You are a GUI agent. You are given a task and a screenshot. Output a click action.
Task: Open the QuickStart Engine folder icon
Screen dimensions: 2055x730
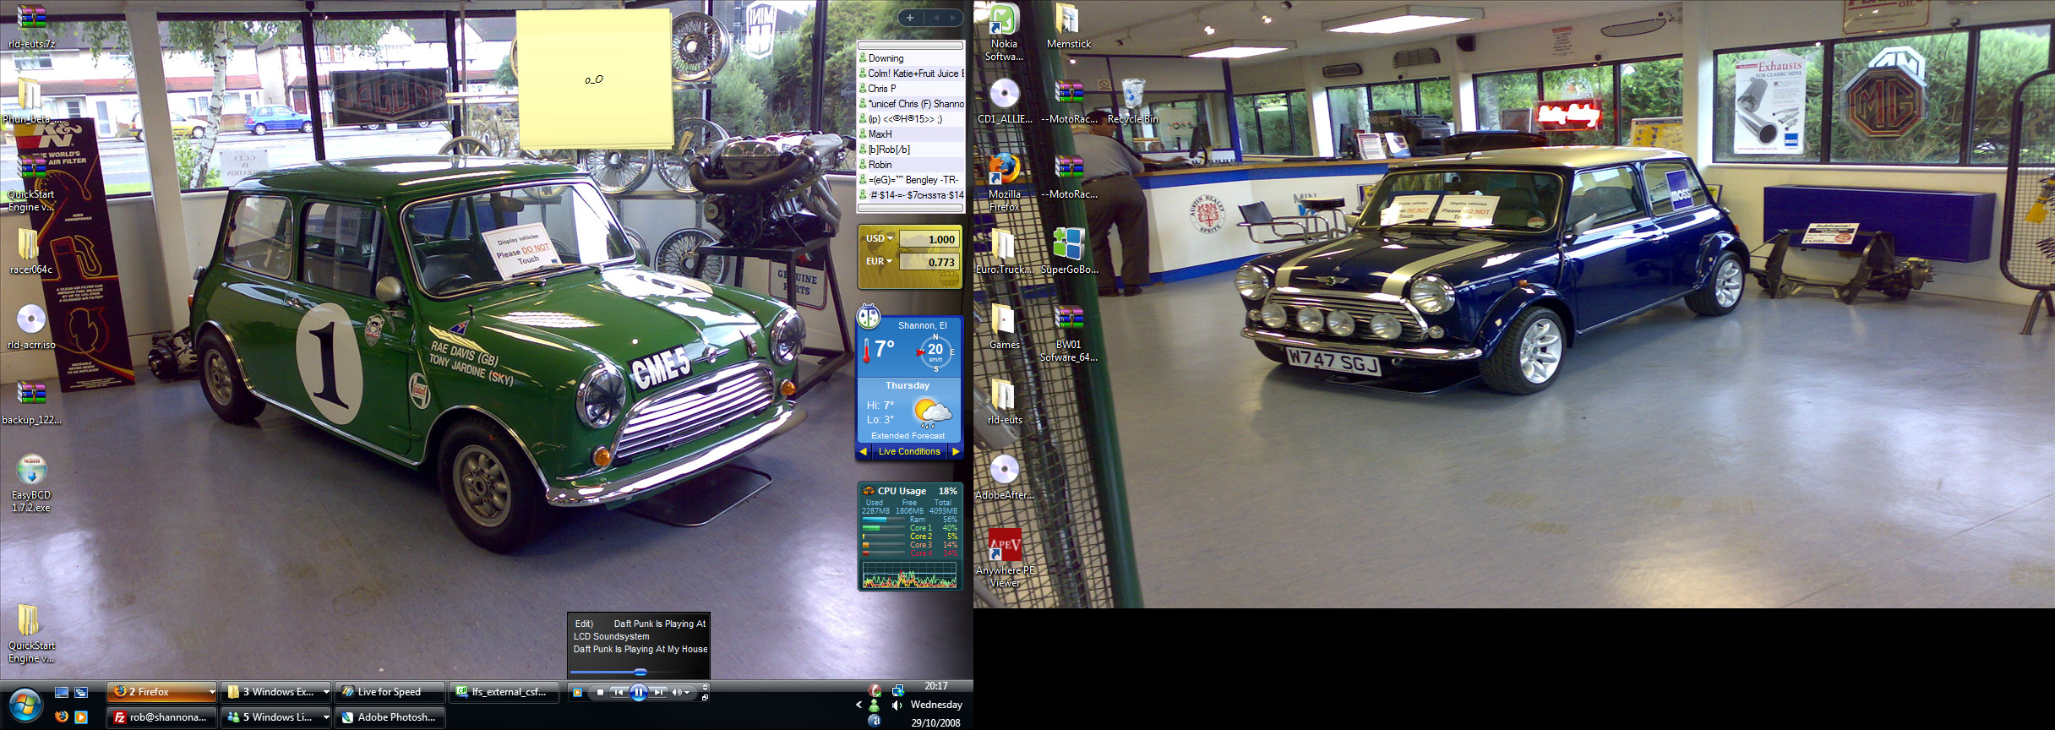pos(31,634)
